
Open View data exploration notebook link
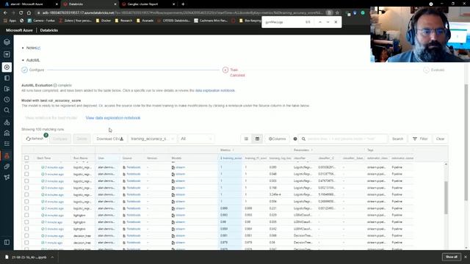point(113,118)
